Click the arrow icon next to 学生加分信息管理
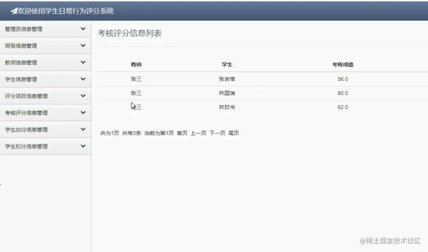Screen dimensions: 428x252 [x=83, y=130]
